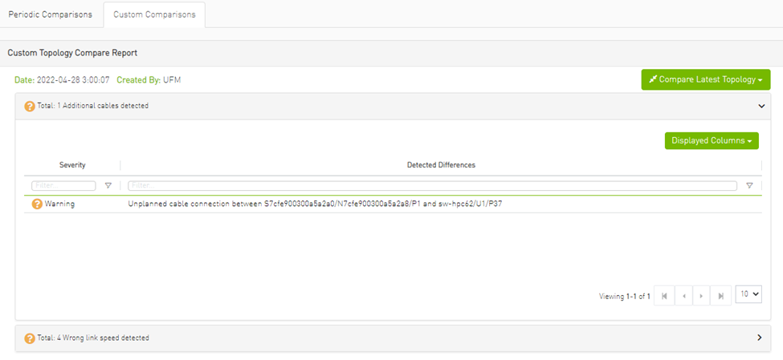
Task: Open the page size dropdown showing 10
Action: 749,295
